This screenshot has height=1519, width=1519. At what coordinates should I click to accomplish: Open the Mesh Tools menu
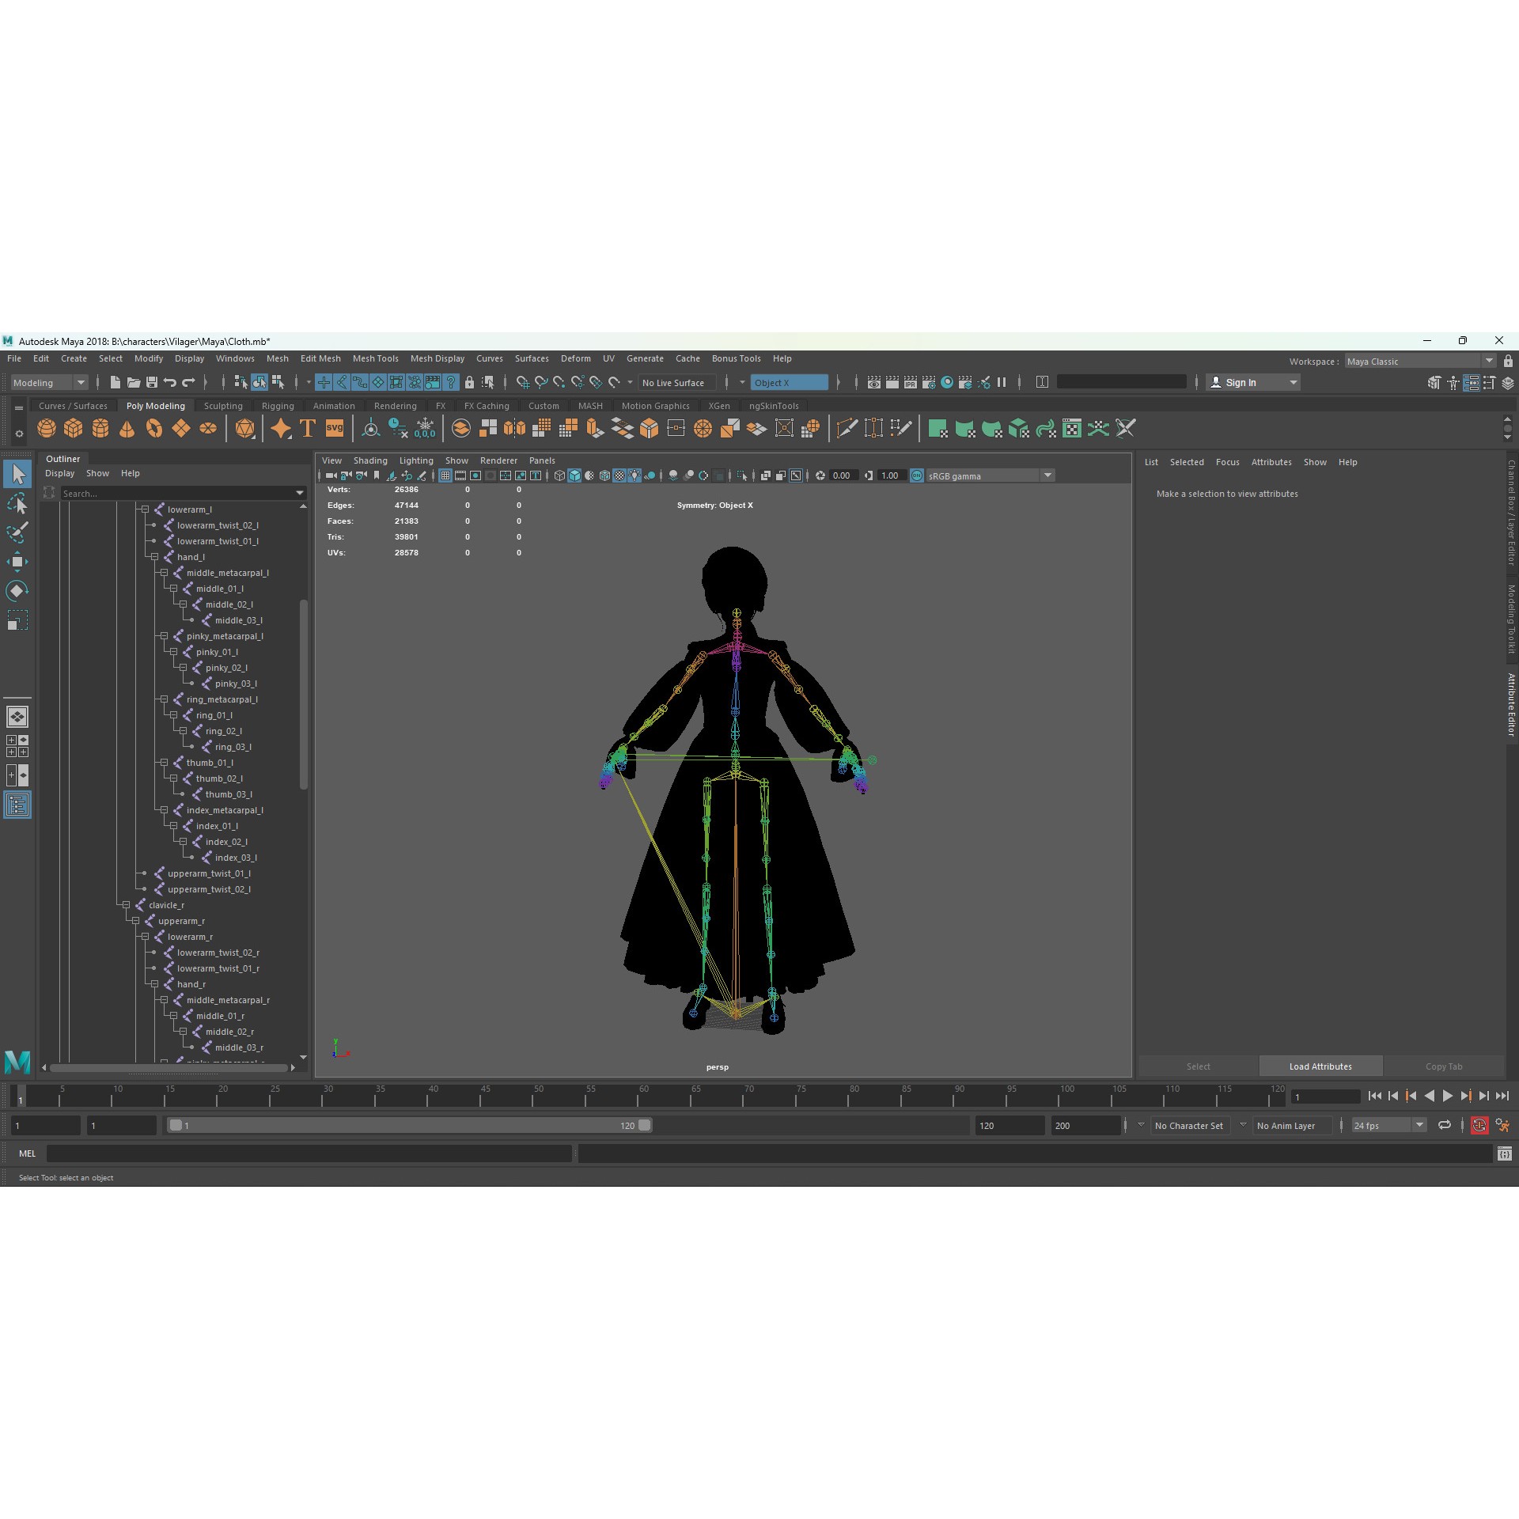click(x=375, y=358)
